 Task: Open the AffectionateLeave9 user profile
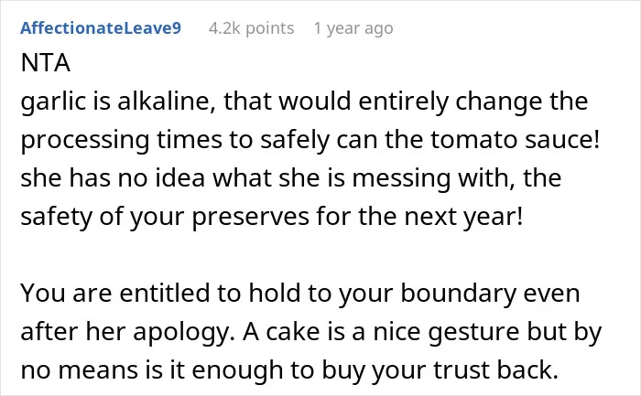pos(101,28)
